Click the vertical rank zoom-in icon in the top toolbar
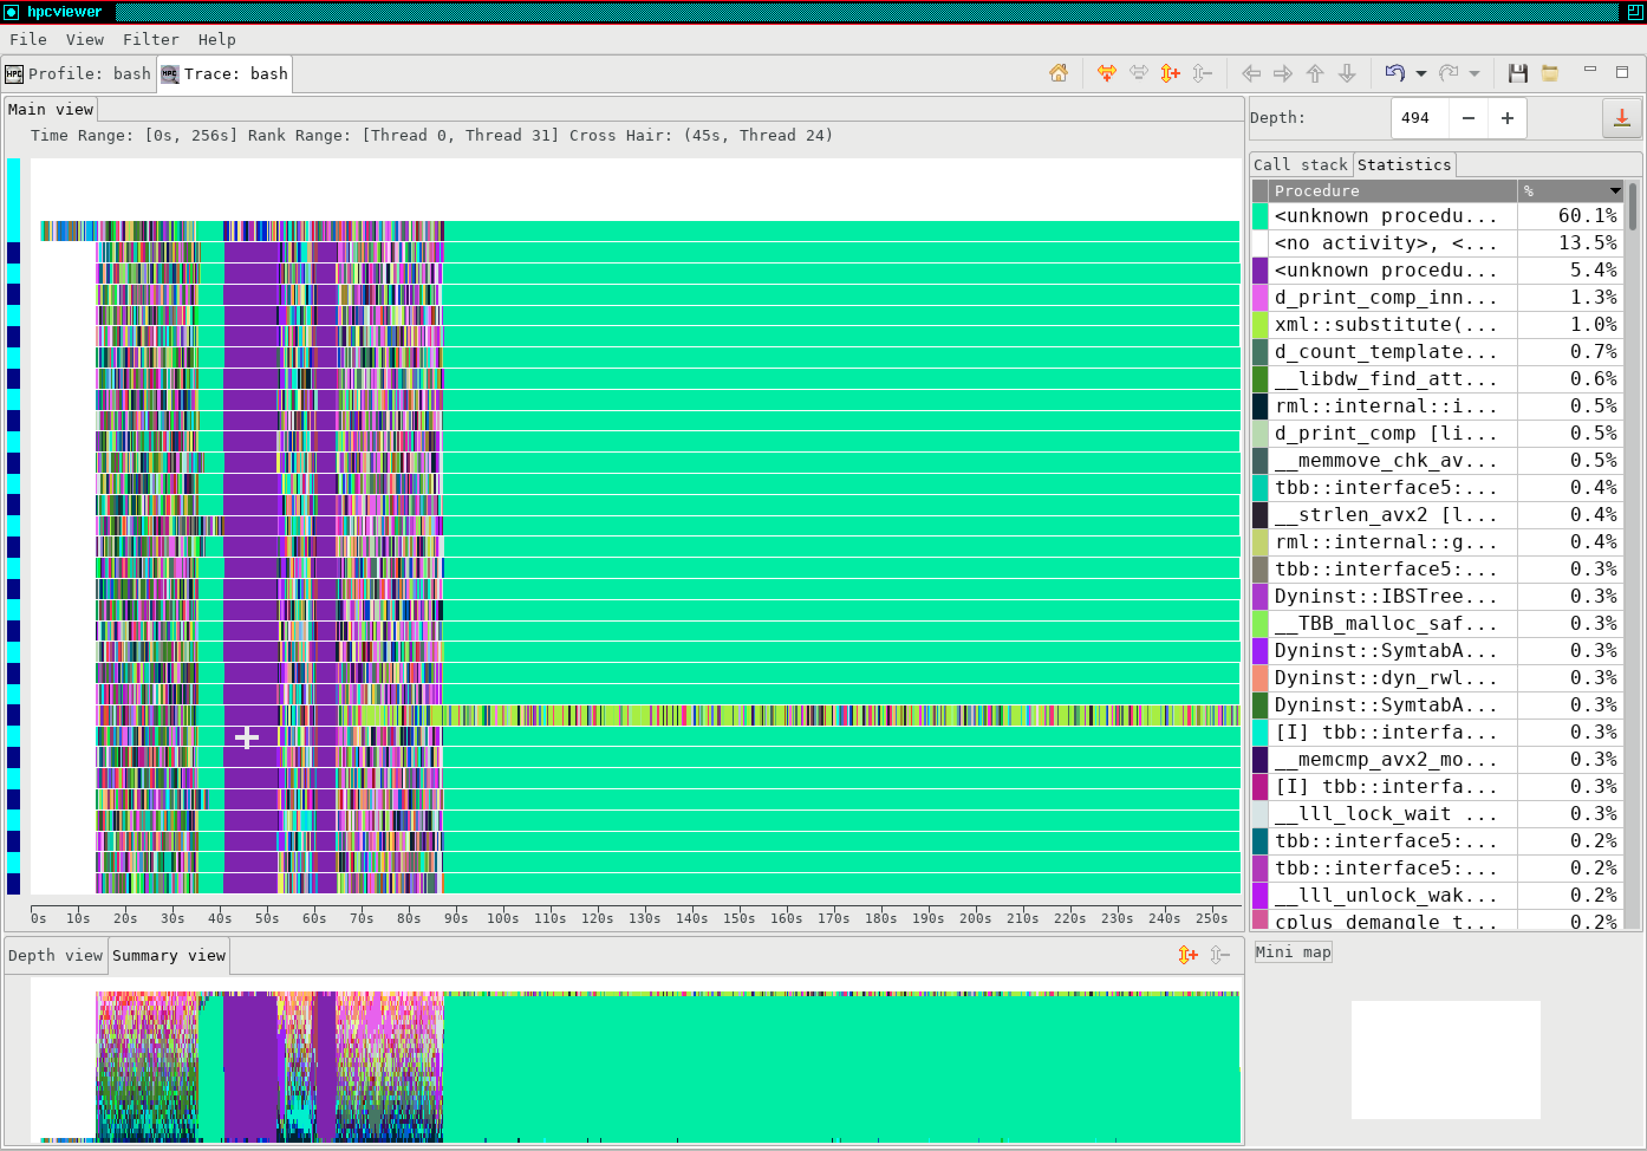This screenshot has width=1647, height=1151. (1170, 73)
